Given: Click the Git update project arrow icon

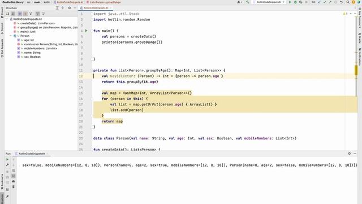Looking at the screenshot, I should (x=319, y=2).
